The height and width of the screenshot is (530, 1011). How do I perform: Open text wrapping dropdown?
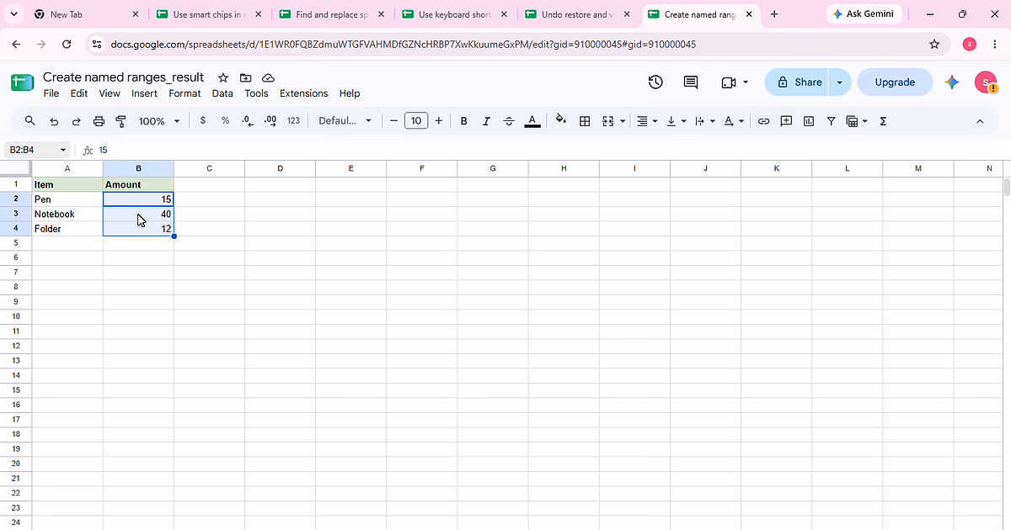tap(704, 121)
